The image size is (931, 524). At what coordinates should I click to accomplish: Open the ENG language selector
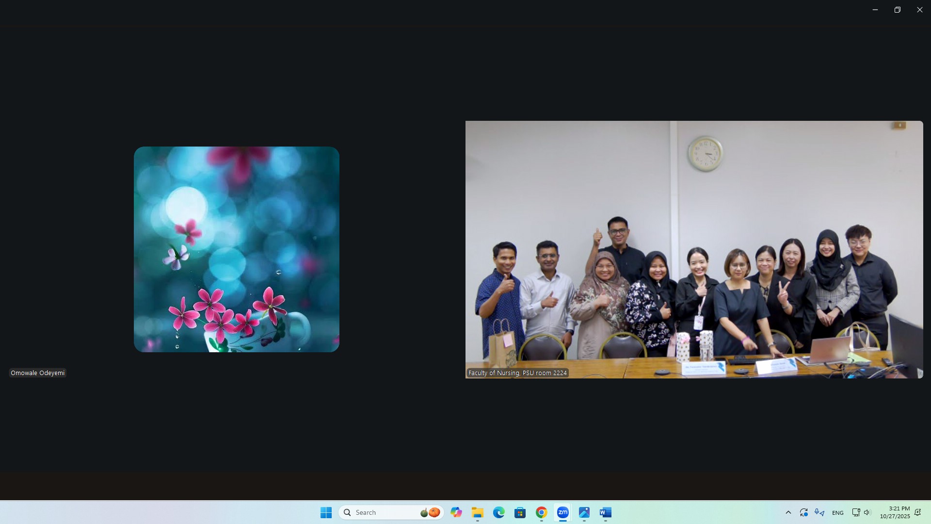837,513
